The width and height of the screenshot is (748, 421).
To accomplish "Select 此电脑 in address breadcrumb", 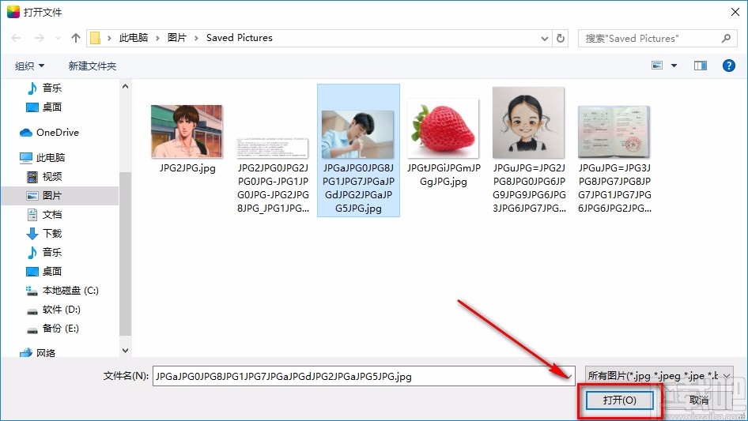I will coord(134,38).
